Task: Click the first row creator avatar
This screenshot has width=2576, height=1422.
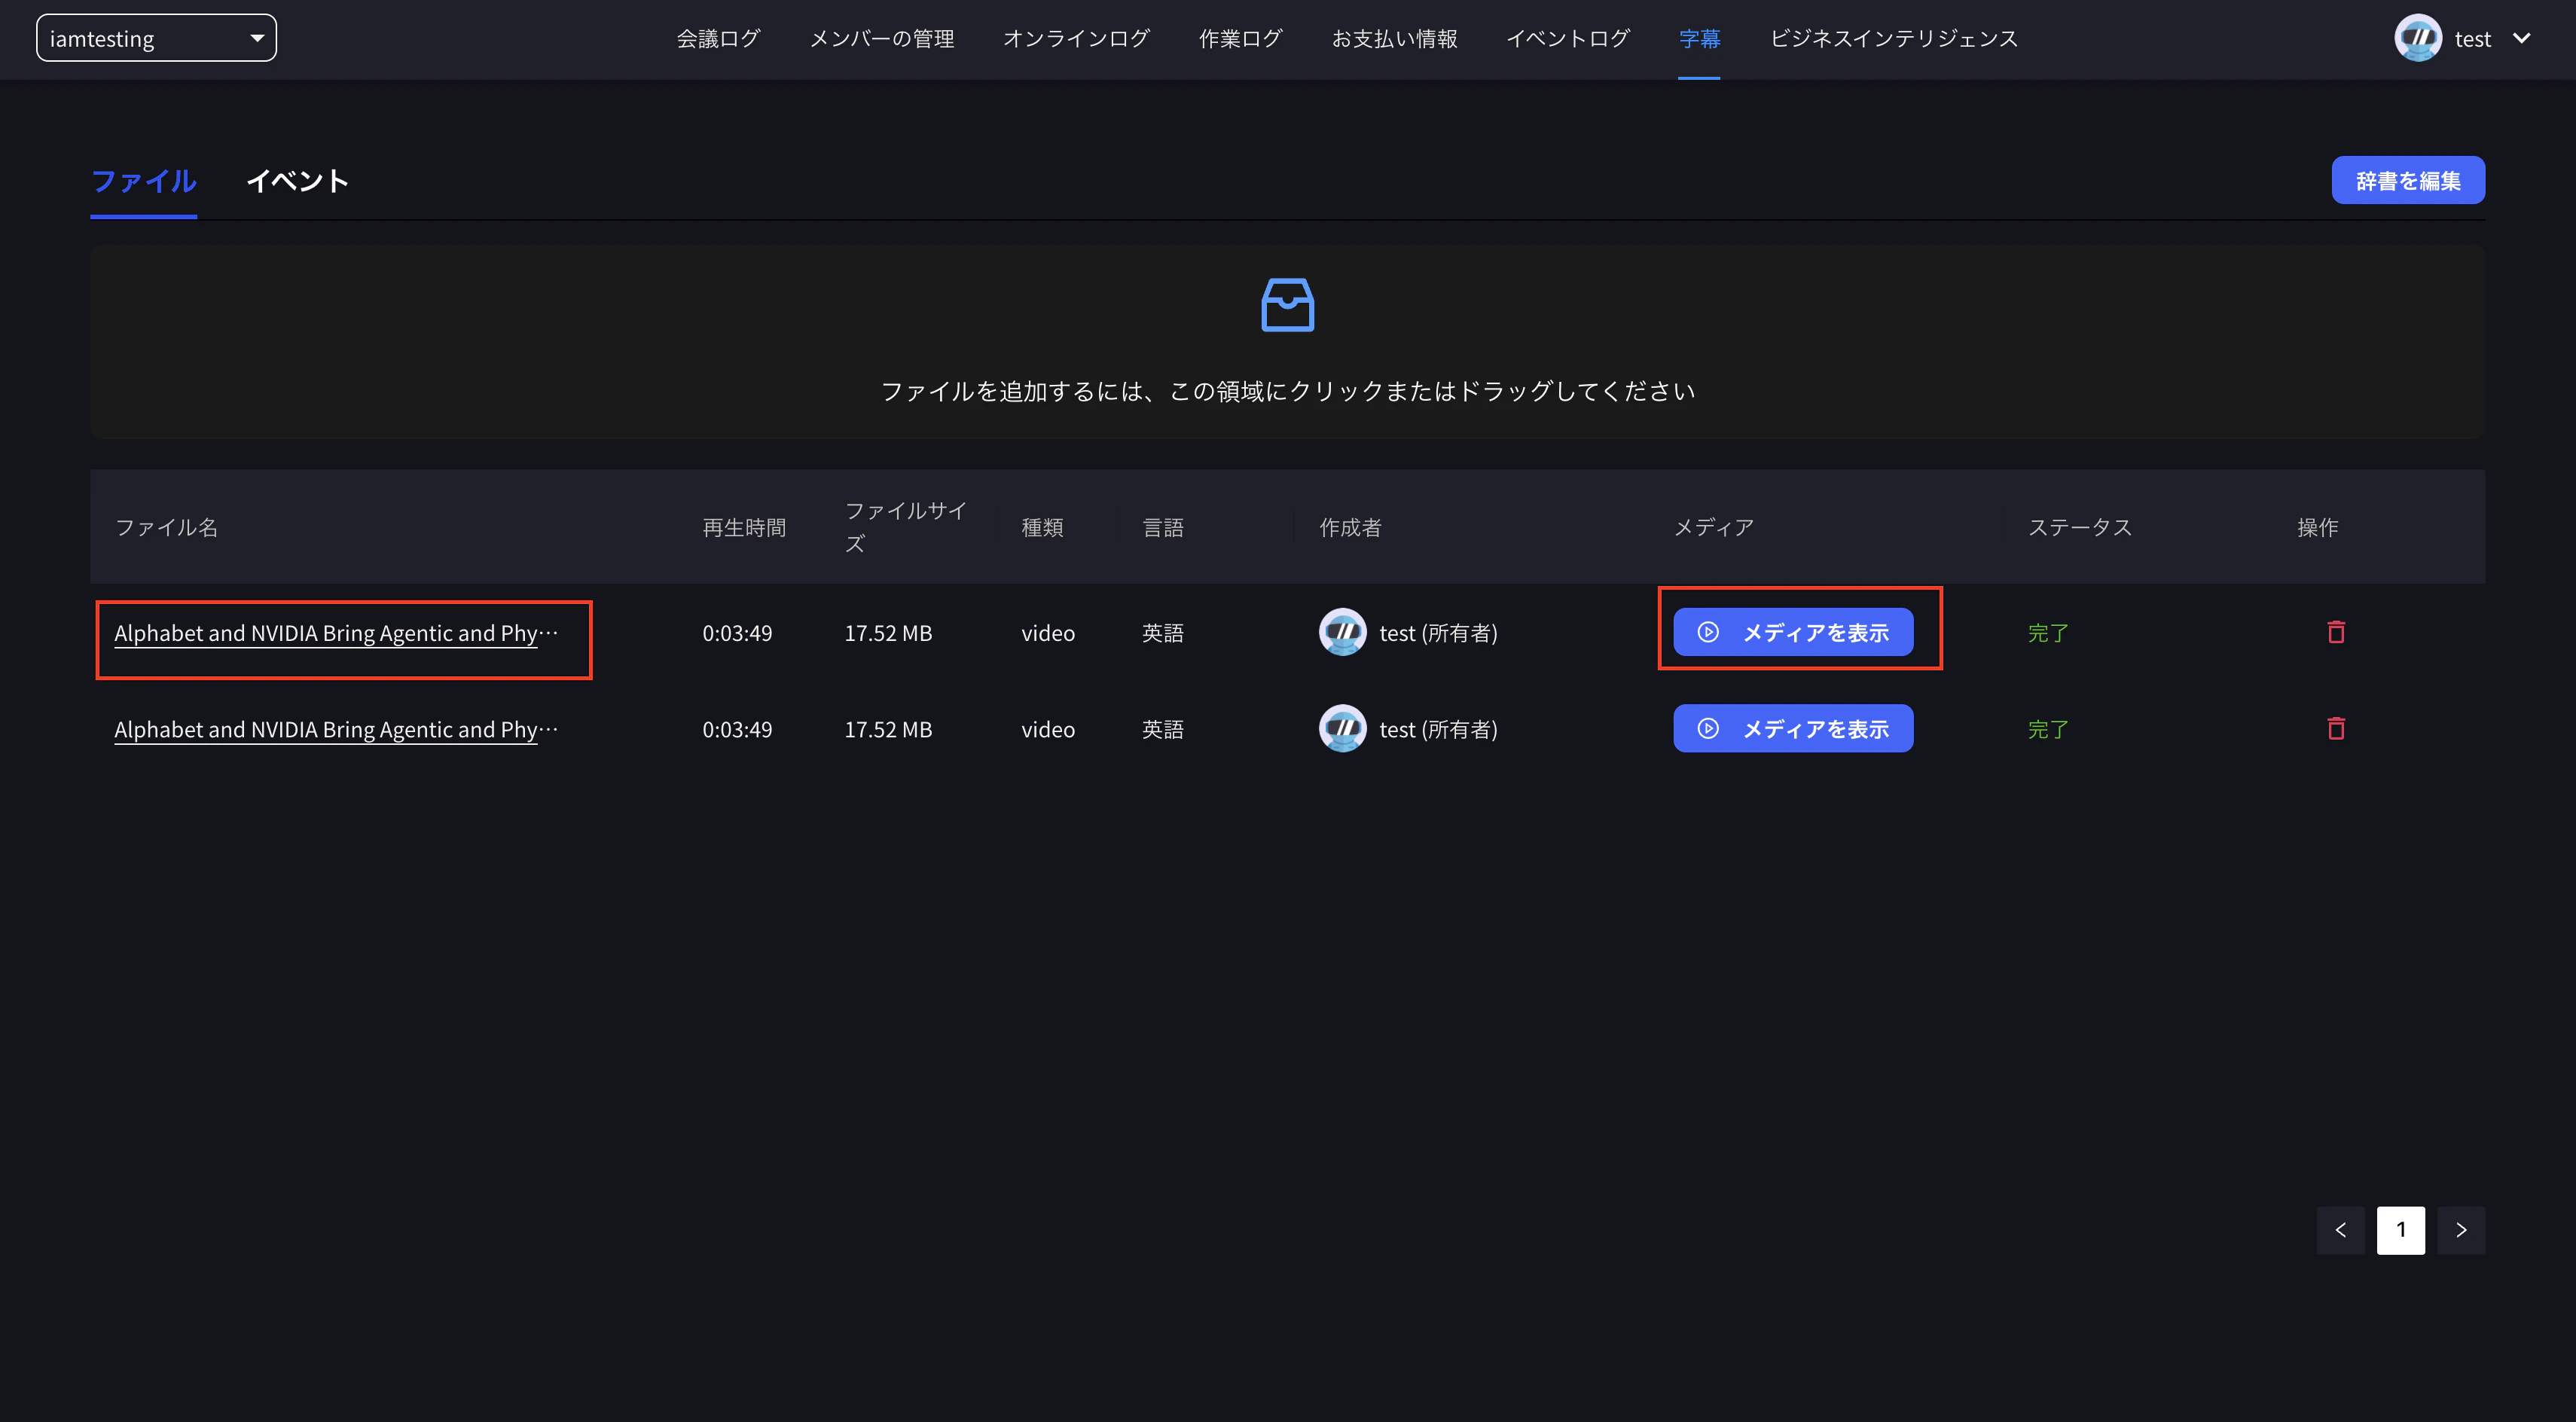Action: [x=1342, y=632]
